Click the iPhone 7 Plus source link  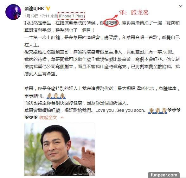click(x=71, y=16)
